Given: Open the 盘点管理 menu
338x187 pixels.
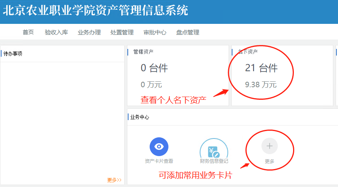Looking at the screenshot, I should pos(188,32).
